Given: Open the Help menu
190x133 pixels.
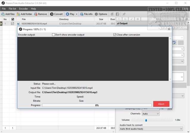Looking at the screenshot, I should point(33,9).
